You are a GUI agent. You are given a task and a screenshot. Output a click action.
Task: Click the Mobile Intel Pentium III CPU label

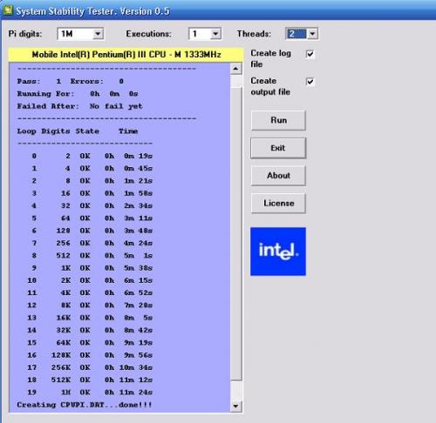[126, 55]
